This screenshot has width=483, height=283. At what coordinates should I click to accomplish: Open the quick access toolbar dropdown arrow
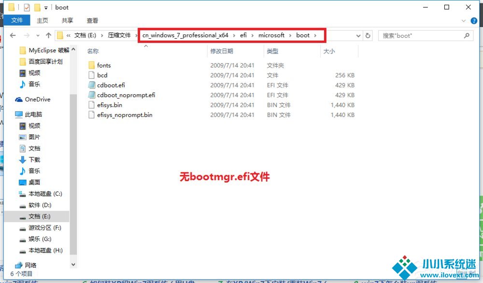pyautogui.click(x=46, y=7)
